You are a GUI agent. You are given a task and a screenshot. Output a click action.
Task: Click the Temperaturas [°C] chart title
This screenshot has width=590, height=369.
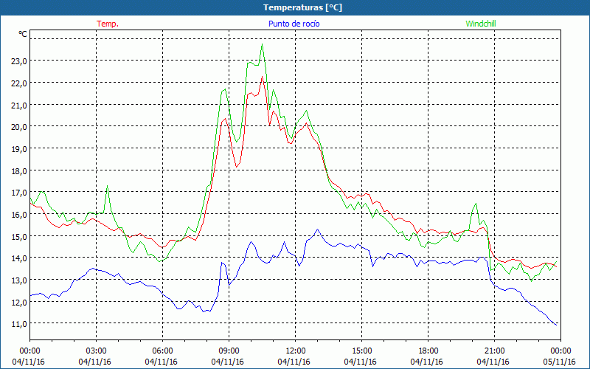(302, 7)
